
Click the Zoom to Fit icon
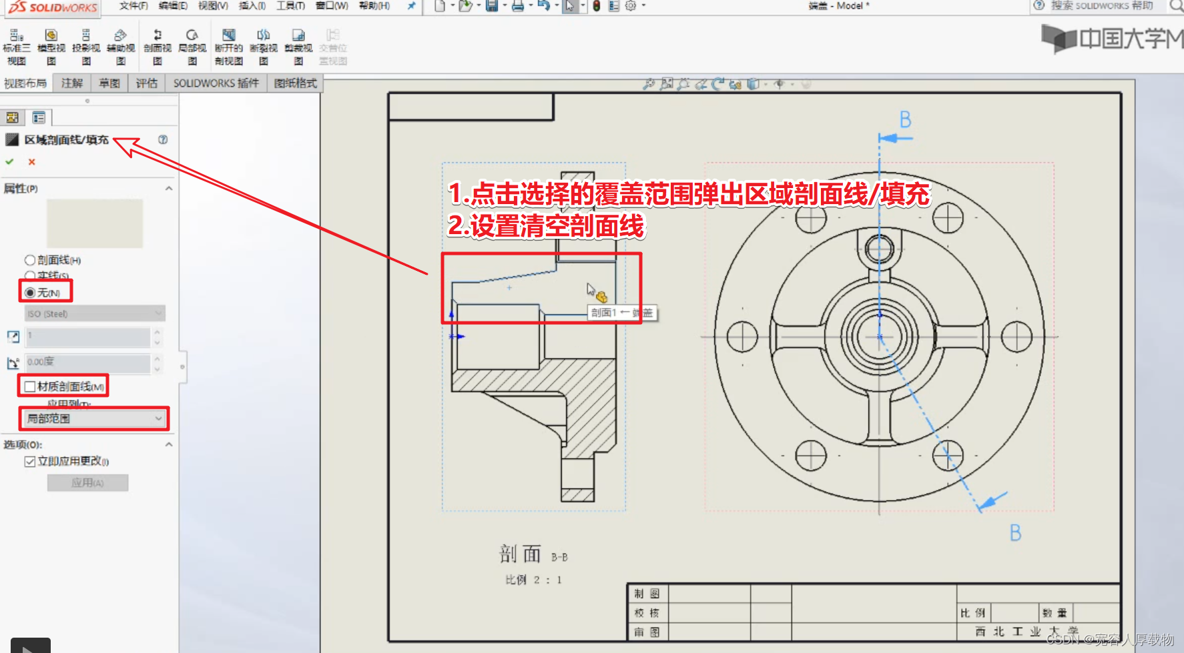pyautogui.click(x=648, y=84)
